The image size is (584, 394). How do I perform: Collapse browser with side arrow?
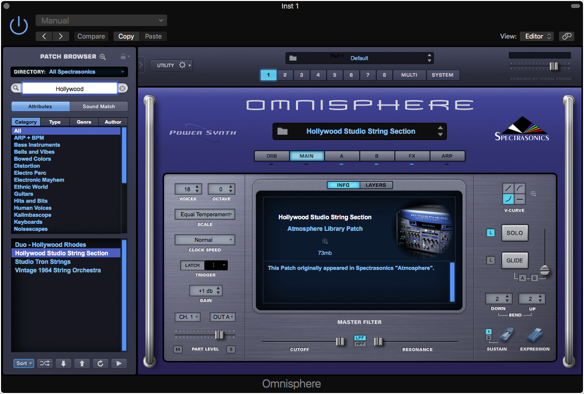point(141,65)
